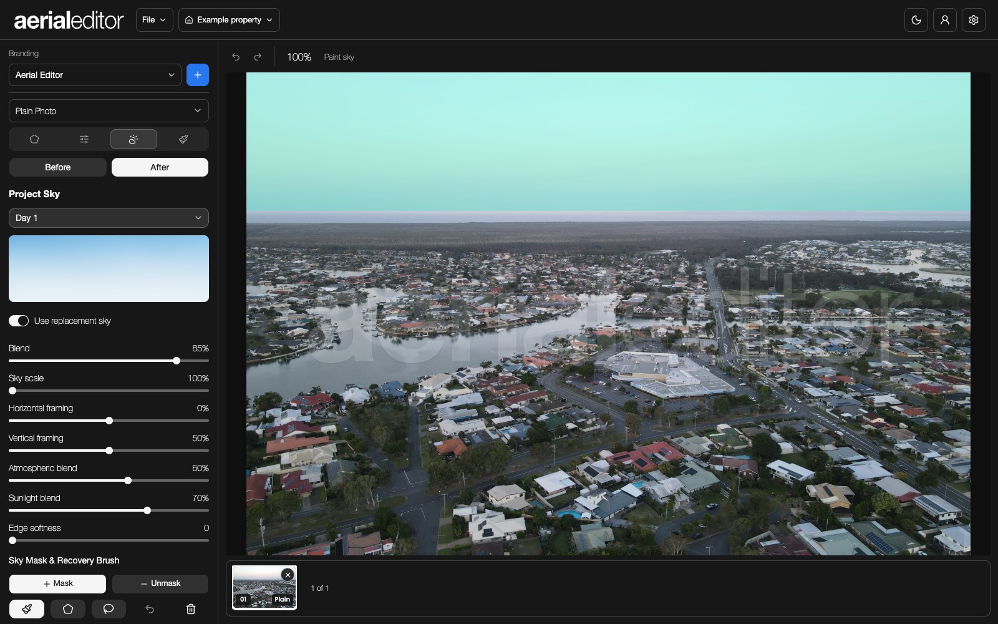Click the Vertical framing slider handle
The image size is (998, 624).
pos(109,451)
